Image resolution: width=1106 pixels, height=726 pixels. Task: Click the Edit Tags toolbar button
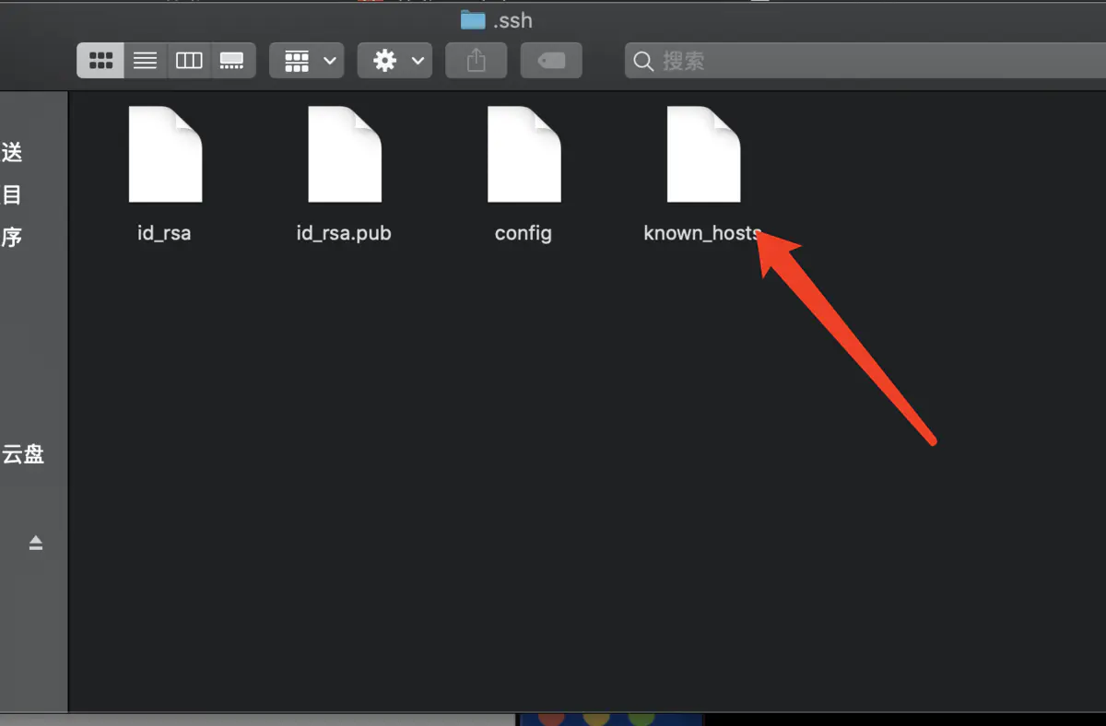(551, 61)
